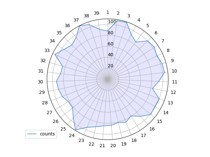Click radial tick label 20
The image size is (210, 157).
(111, 66)
